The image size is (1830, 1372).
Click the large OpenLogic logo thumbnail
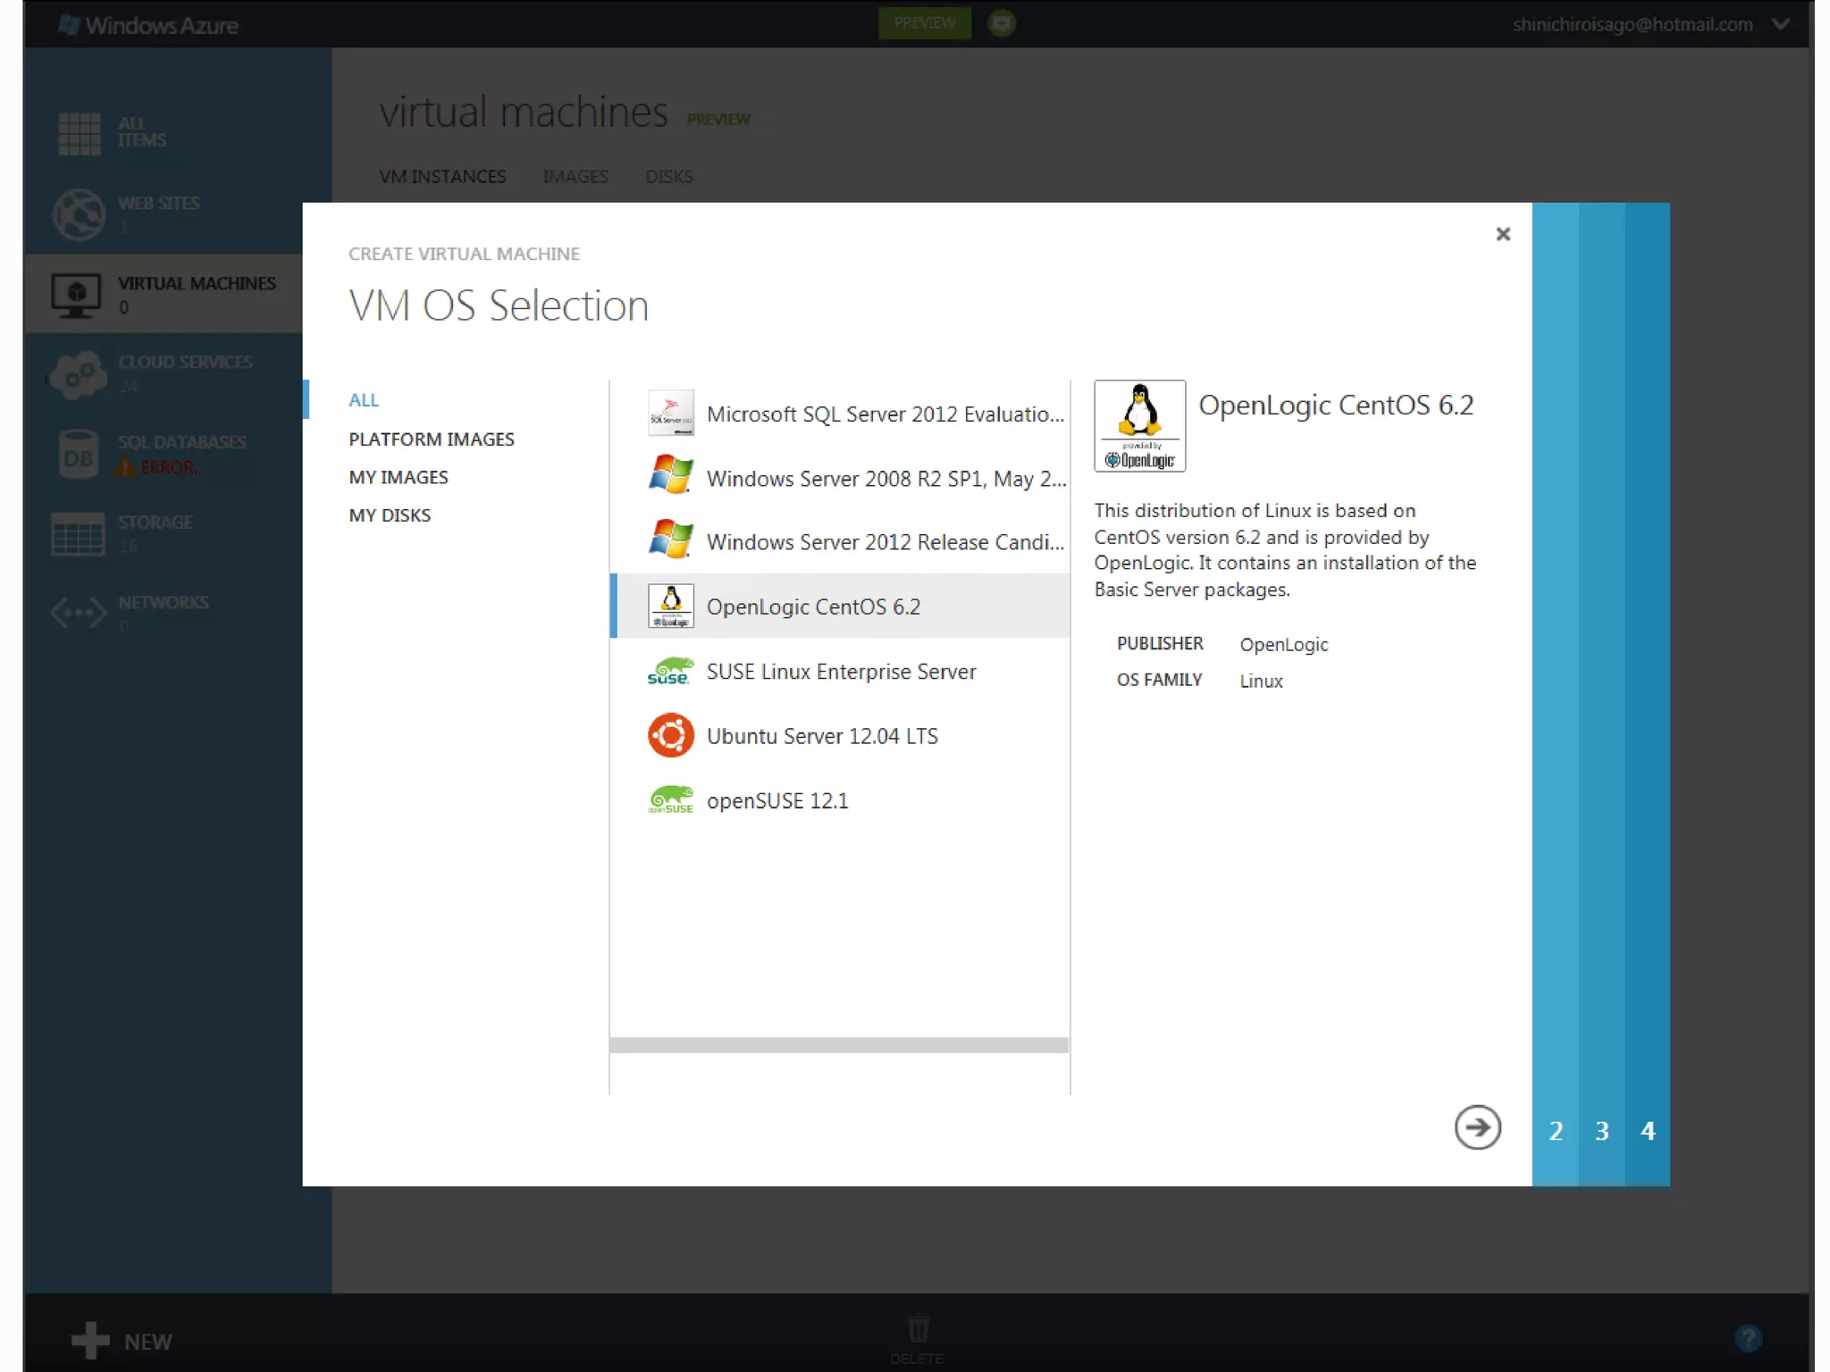coord(1139,425)
